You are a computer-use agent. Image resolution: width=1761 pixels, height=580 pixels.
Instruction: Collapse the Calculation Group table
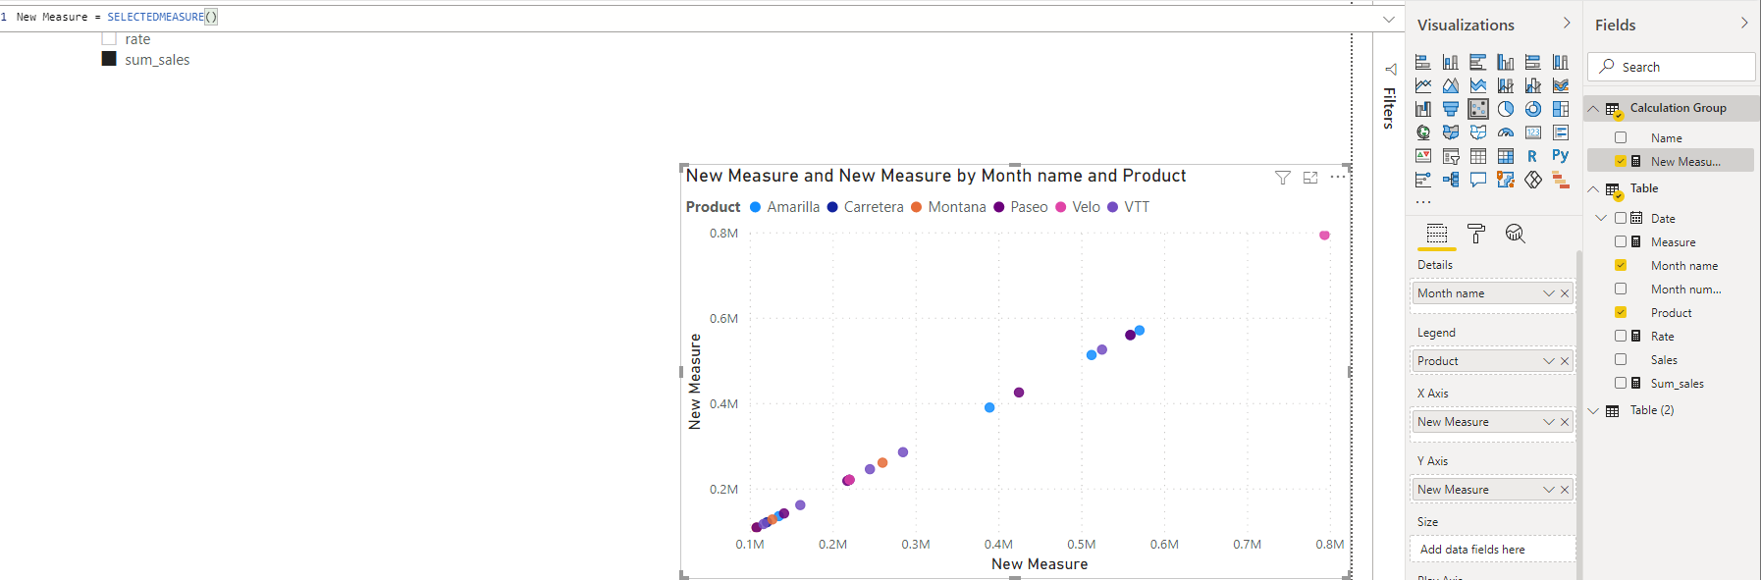[1593, 108]
